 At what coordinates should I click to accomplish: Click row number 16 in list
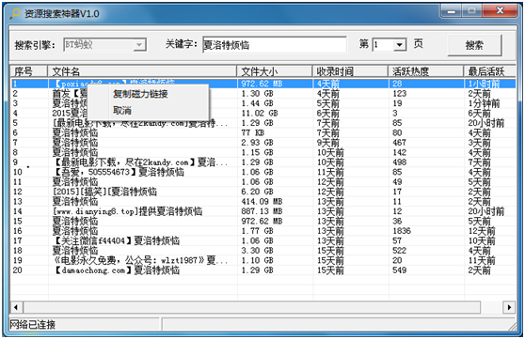18,231
